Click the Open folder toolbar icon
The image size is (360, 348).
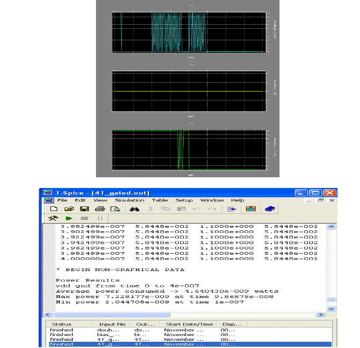point(69,209)
